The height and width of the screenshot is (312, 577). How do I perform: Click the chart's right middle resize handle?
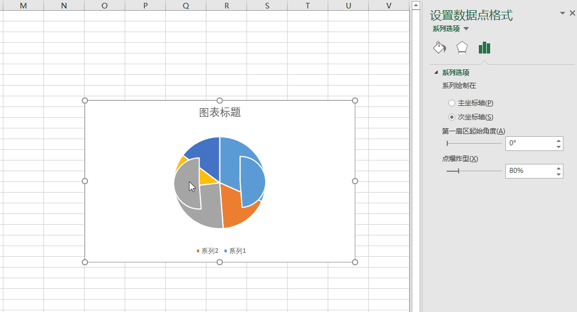(x=355, y=181)
